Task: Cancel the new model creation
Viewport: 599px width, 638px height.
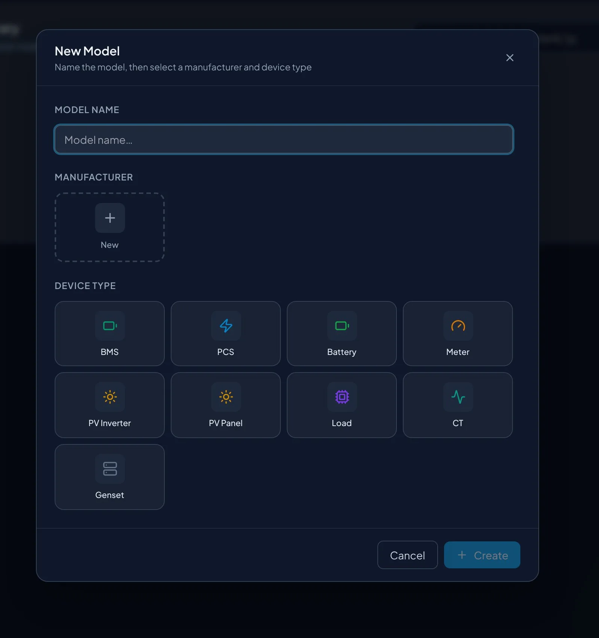Action: click(x=407, y=555)
